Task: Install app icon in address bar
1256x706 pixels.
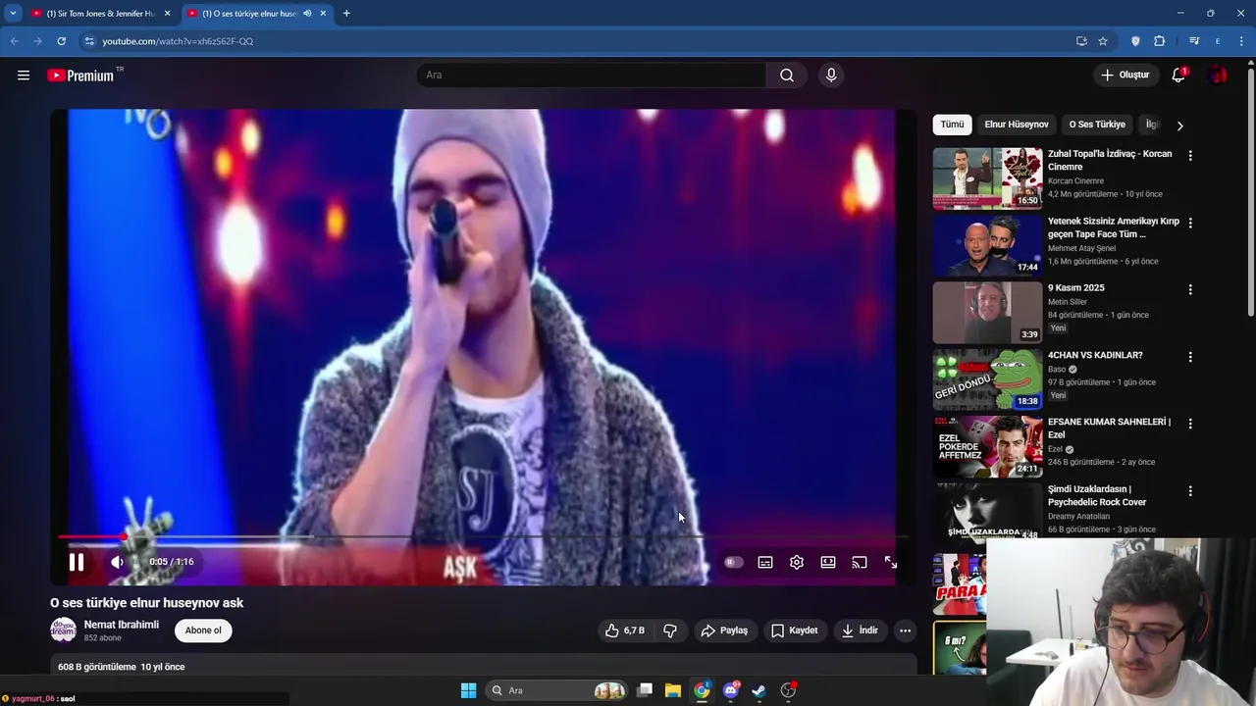Action: point(1081,41)
